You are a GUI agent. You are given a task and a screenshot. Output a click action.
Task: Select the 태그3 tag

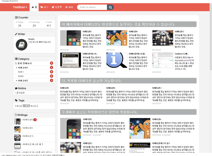click(34, 106)
